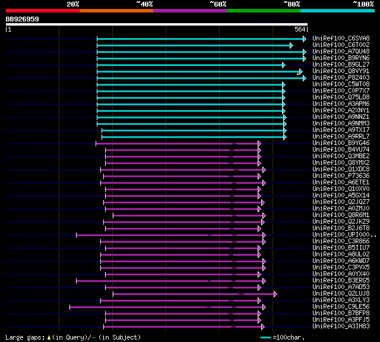Screen dimensions: 380x342
Task: Click the cyan ~100% identity legend bar
Action: click(x=338, y=11)
